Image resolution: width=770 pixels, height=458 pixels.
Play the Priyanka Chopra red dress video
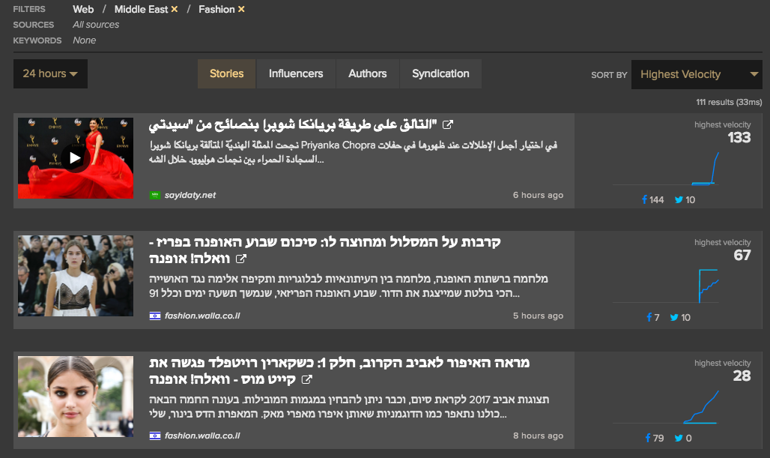coord(74,157)
